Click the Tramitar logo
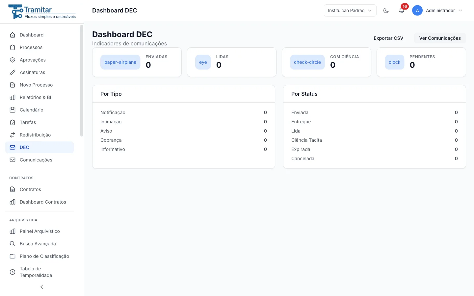This screenshot has height=296, width=474. pyautogui.click(x=42, y=12)
